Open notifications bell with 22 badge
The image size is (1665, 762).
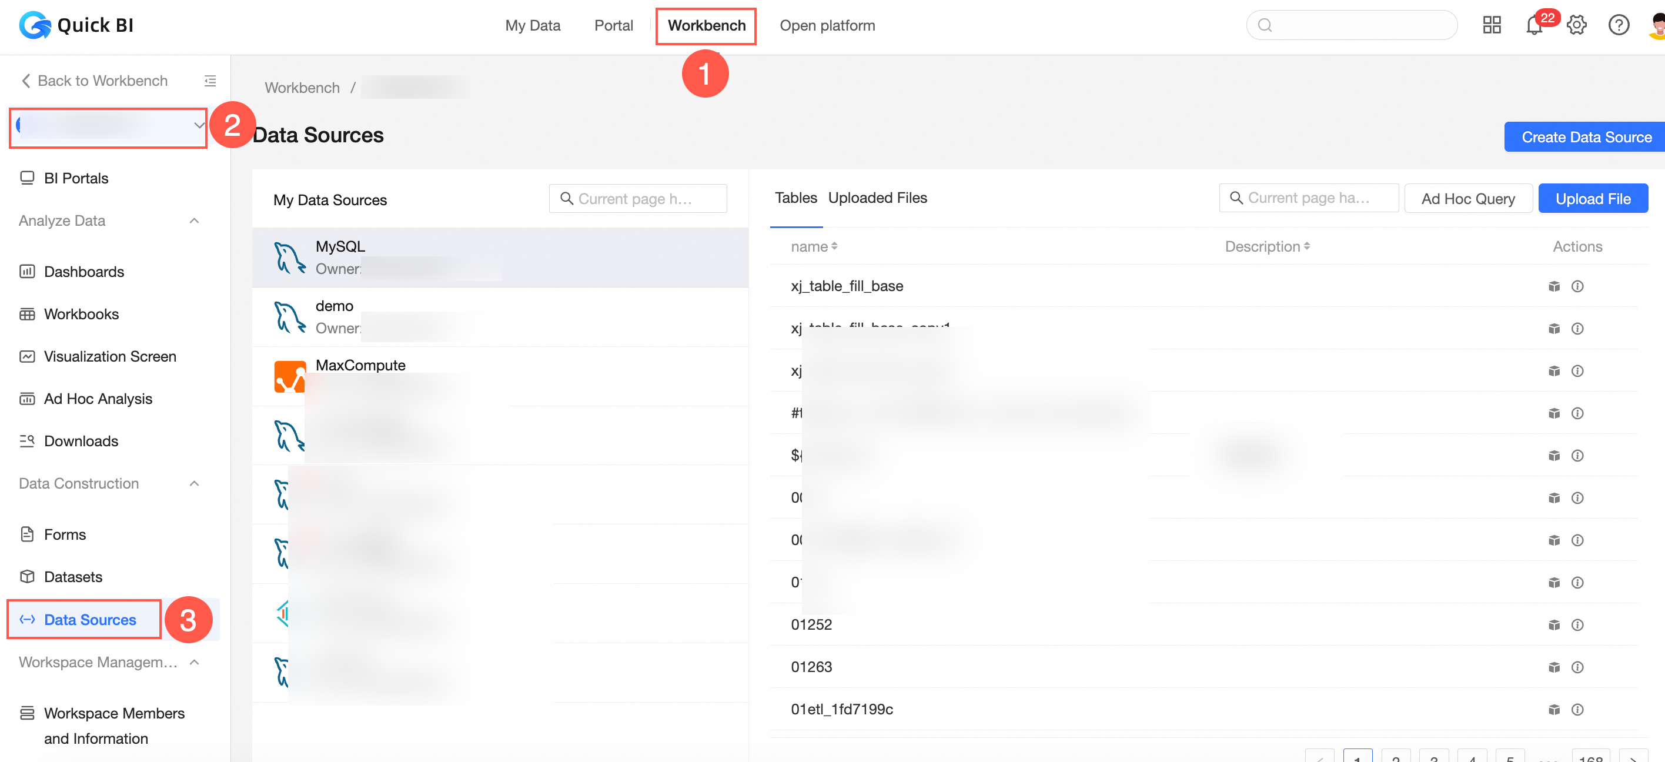point(1534,25)
